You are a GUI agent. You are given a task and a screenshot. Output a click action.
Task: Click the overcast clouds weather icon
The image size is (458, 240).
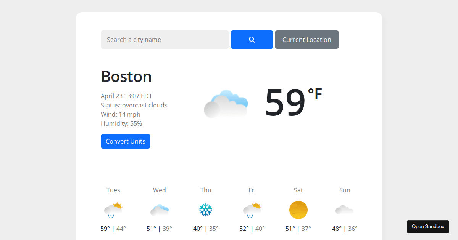(226, 103)
